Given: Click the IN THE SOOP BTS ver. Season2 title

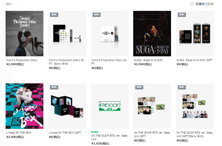Looking at the screenshot, I should (109, 137).
